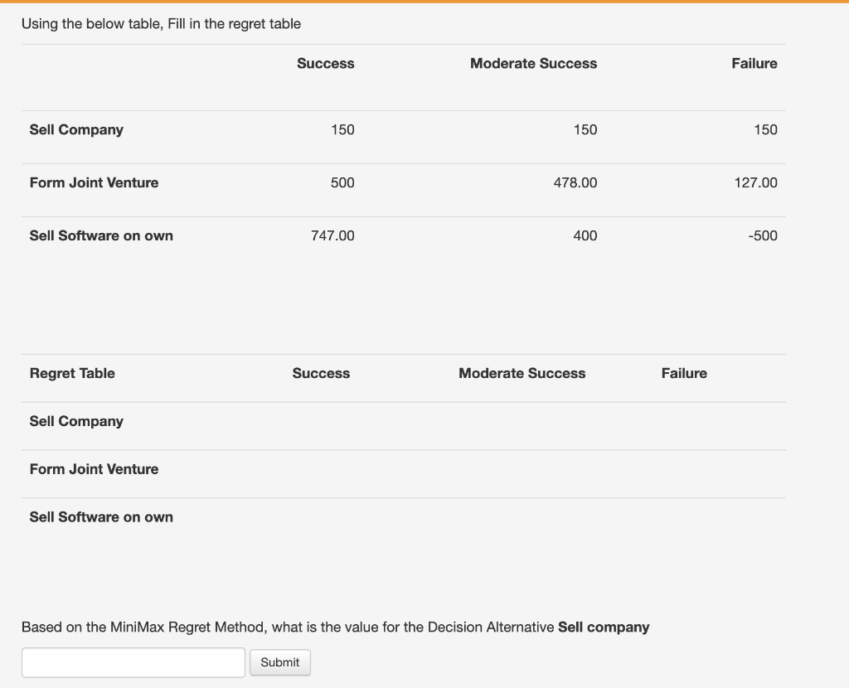Screen dimensions: 849x688
Task: Click the Failure header in the Regret Table
Action: [684, 373]
